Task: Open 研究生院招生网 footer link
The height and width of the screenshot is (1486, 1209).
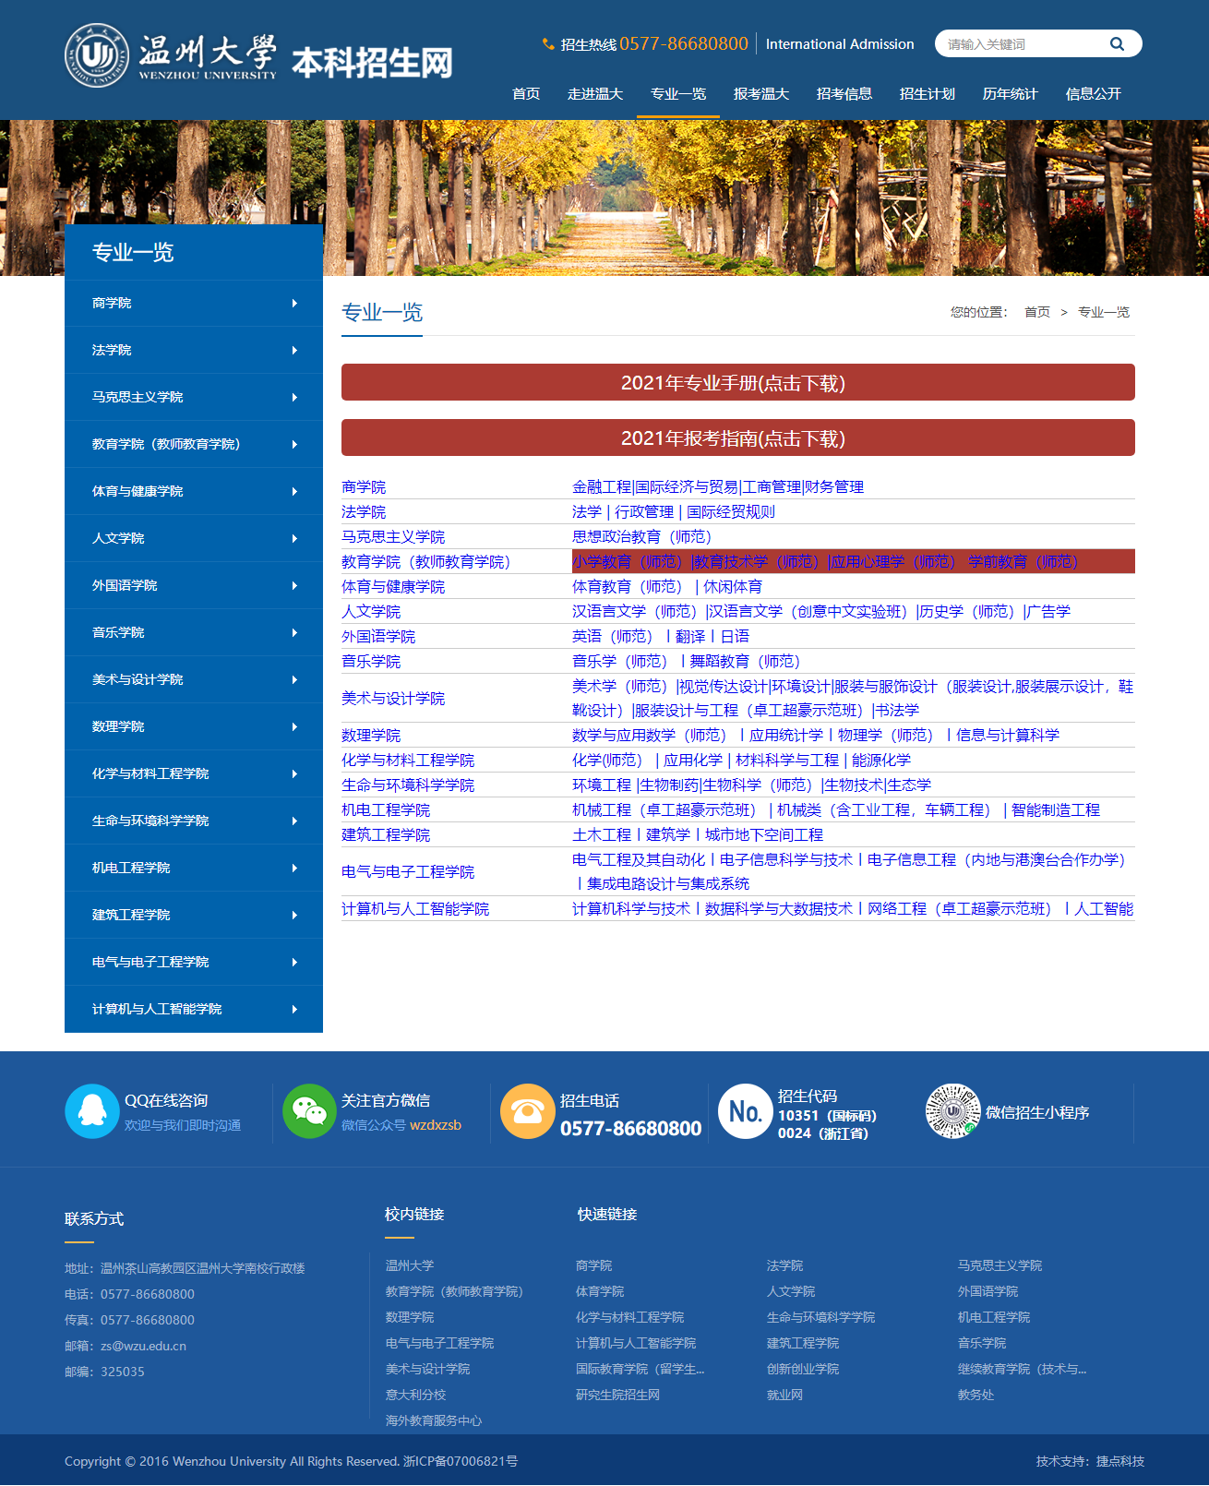Action: point(617,1395)
